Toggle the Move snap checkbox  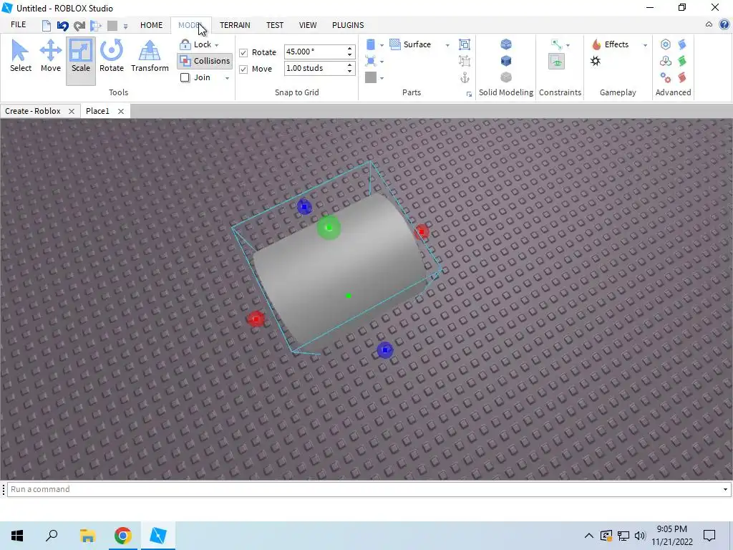tap(243, 69)
